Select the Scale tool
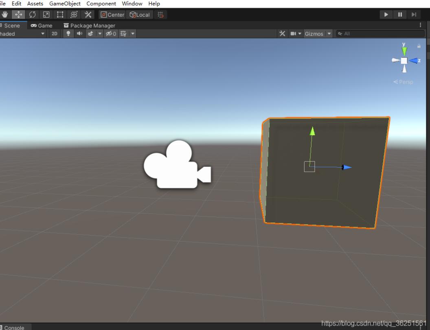 click(x=46, y=15)
